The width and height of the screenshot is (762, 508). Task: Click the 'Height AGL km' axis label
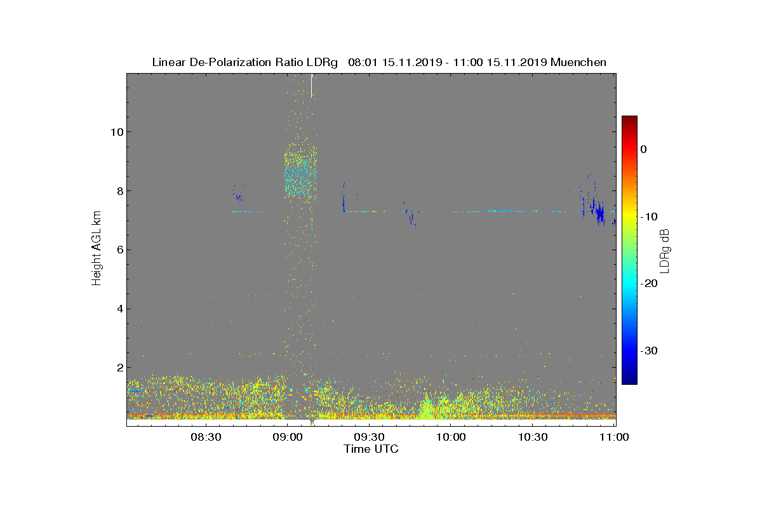click(97, 249)
